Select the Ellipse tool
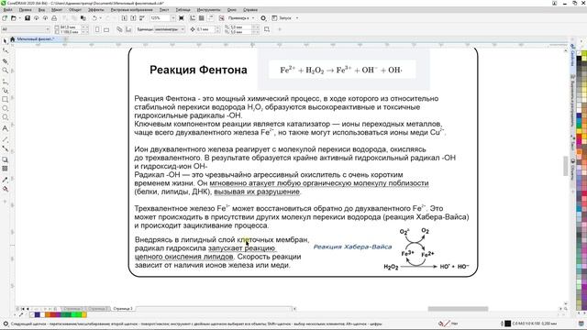587x330 pixels. pyautogui.click(x=5, y=108)
